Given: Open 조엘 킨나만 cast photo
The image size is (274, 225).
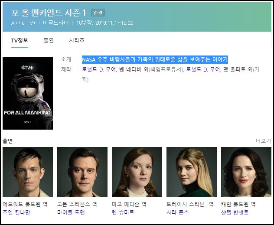Looking at the screenshot, I should (x=28, y=172).
